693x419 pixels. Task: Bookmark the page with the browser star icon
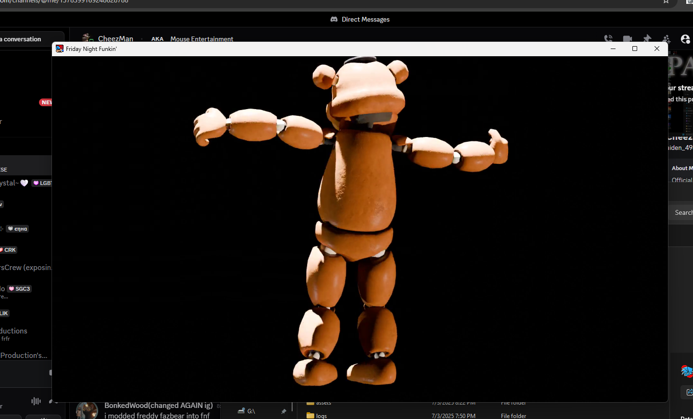tap(666, 2)
